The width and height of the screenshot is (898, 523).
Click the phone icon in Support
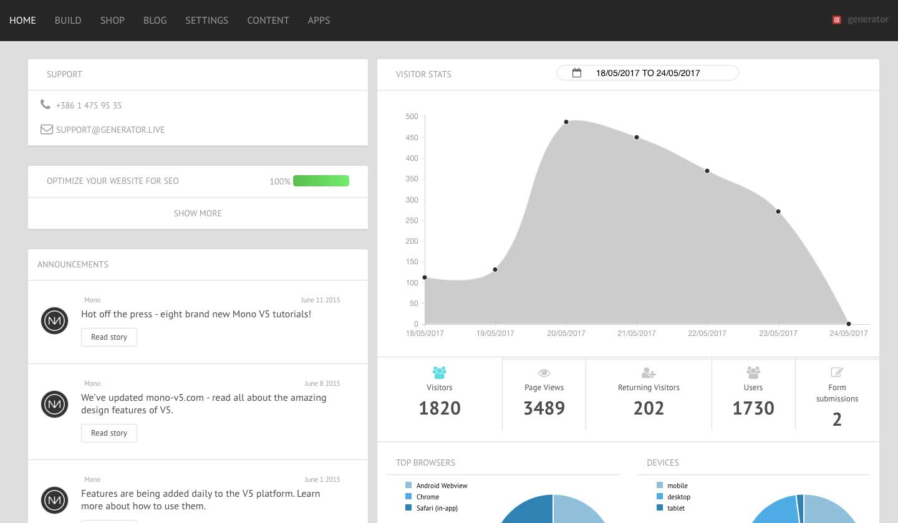(46, 105)
